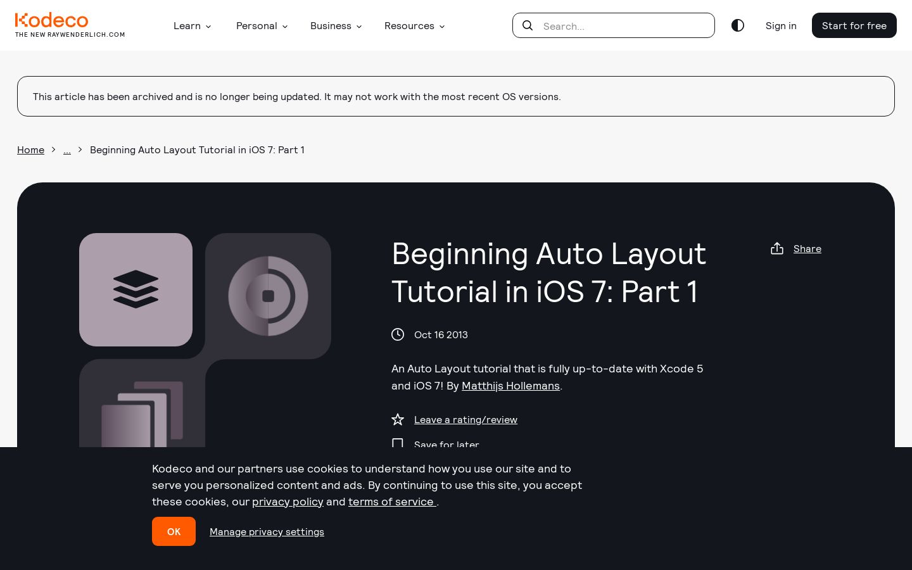This screenshot has width=912, height=570.
Task: Click the Start for free button
Action: pyautogui.click(x=854, y=25)
